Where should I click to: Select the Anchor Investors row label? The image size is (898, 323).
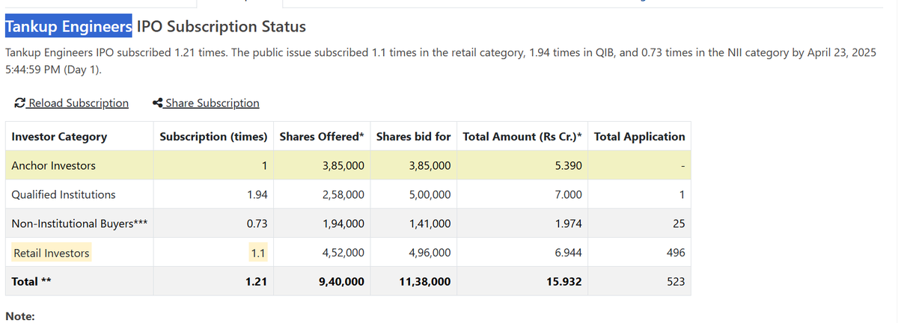click(x=54, y=165)
